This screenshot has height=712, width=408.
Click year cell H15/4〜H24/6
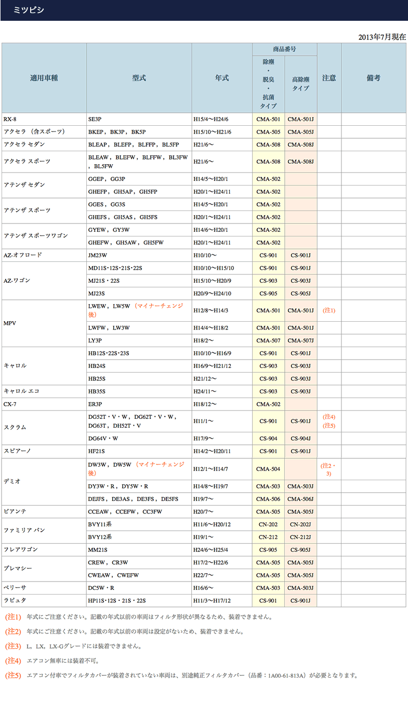click(222, 120)
